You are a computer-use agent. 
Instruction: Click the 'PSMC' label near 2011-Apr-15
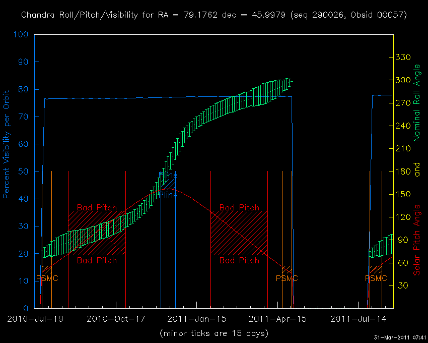287,278
